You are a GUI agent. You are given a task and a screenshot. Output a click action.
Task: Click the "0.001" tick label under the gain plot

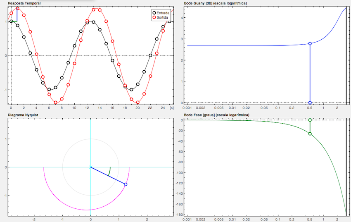[187, 108]
